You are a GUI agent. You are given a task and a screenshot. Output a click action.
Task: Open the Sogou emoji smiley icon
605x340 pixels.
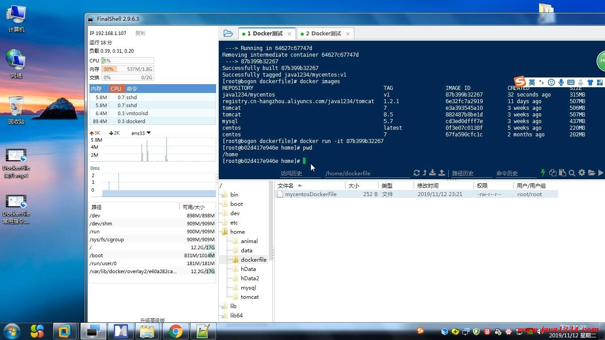click(x=551, y=82)
